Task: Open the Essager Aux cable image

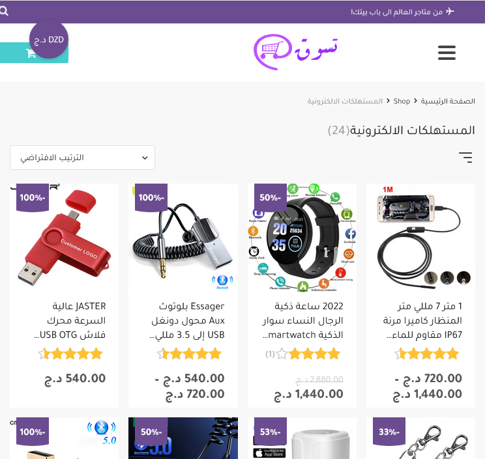Action: (x=183, y=238)
